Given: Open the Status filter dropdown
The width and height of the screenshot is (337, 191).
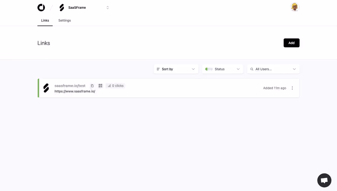Looking at the screenshot, I should coord(222,69).
